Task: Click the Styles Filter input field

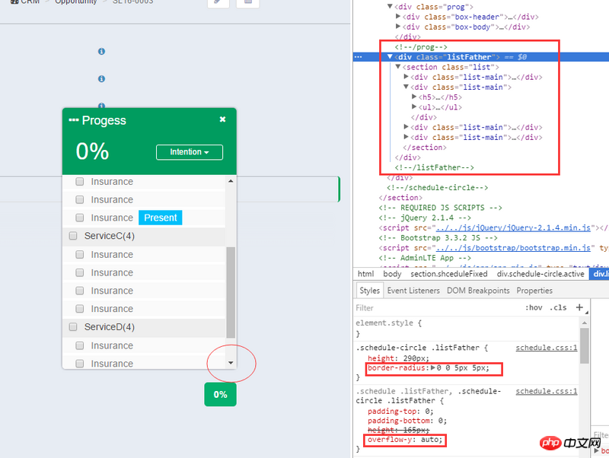Action: pos(438,308)
